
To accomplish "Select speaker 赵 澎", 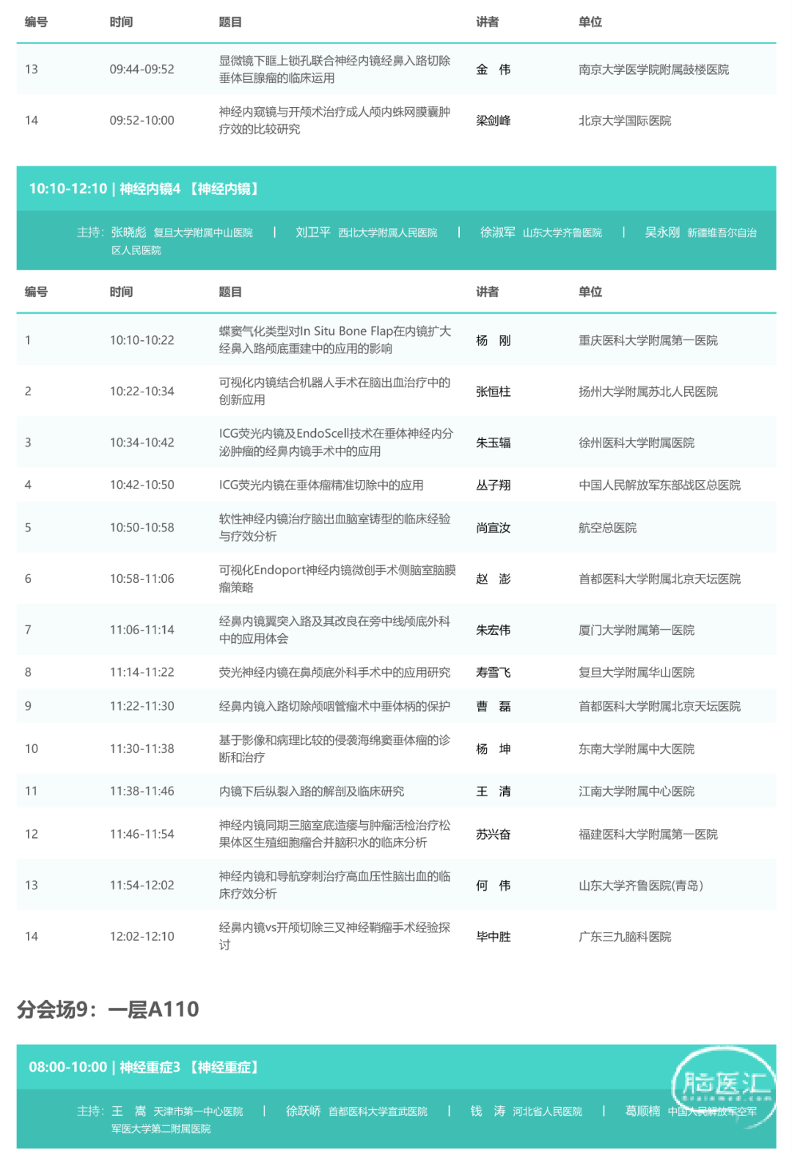I will [494, 579].
